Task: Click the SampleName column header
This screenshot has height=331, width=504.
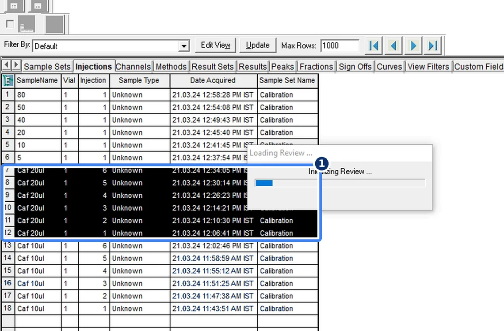Action: (37, 80)
